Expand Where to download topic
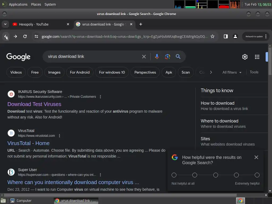The width and height of the screenshot is (272, 204). (x=234, y=124)
